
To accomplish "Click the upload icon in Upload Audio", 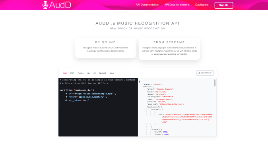I will click(199, 73).
